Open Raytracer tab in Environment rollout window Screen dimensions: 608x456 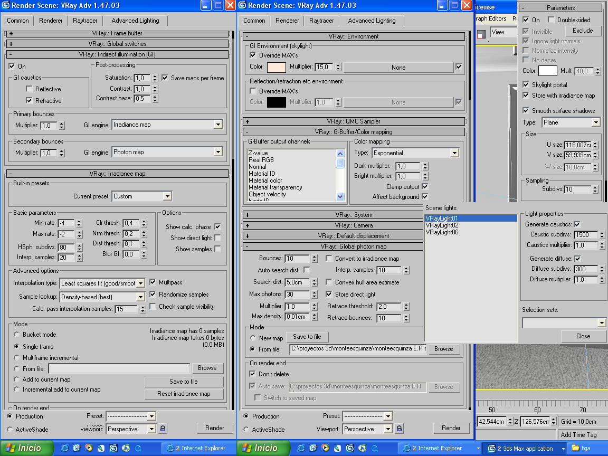(x=321, y=21)
